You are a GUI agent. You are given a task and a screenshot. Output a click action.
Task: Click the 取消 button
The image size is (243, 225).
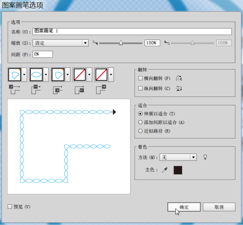219,207
